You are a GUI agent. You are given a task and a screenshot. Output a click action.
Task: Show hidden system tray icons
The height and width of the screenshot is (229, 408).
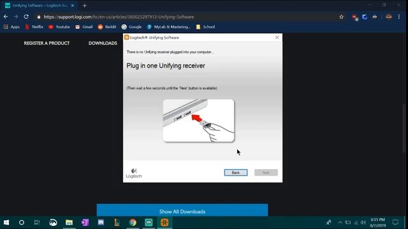(340, 222)
